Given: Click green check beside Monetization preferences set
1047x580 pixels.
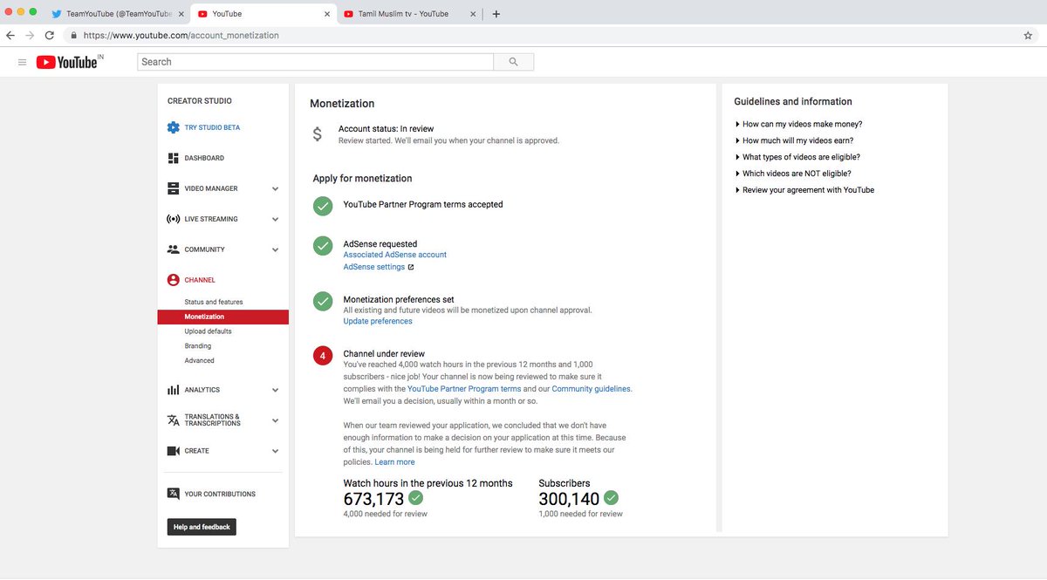Looking at the screenshot, I should (x=323, y=301).
